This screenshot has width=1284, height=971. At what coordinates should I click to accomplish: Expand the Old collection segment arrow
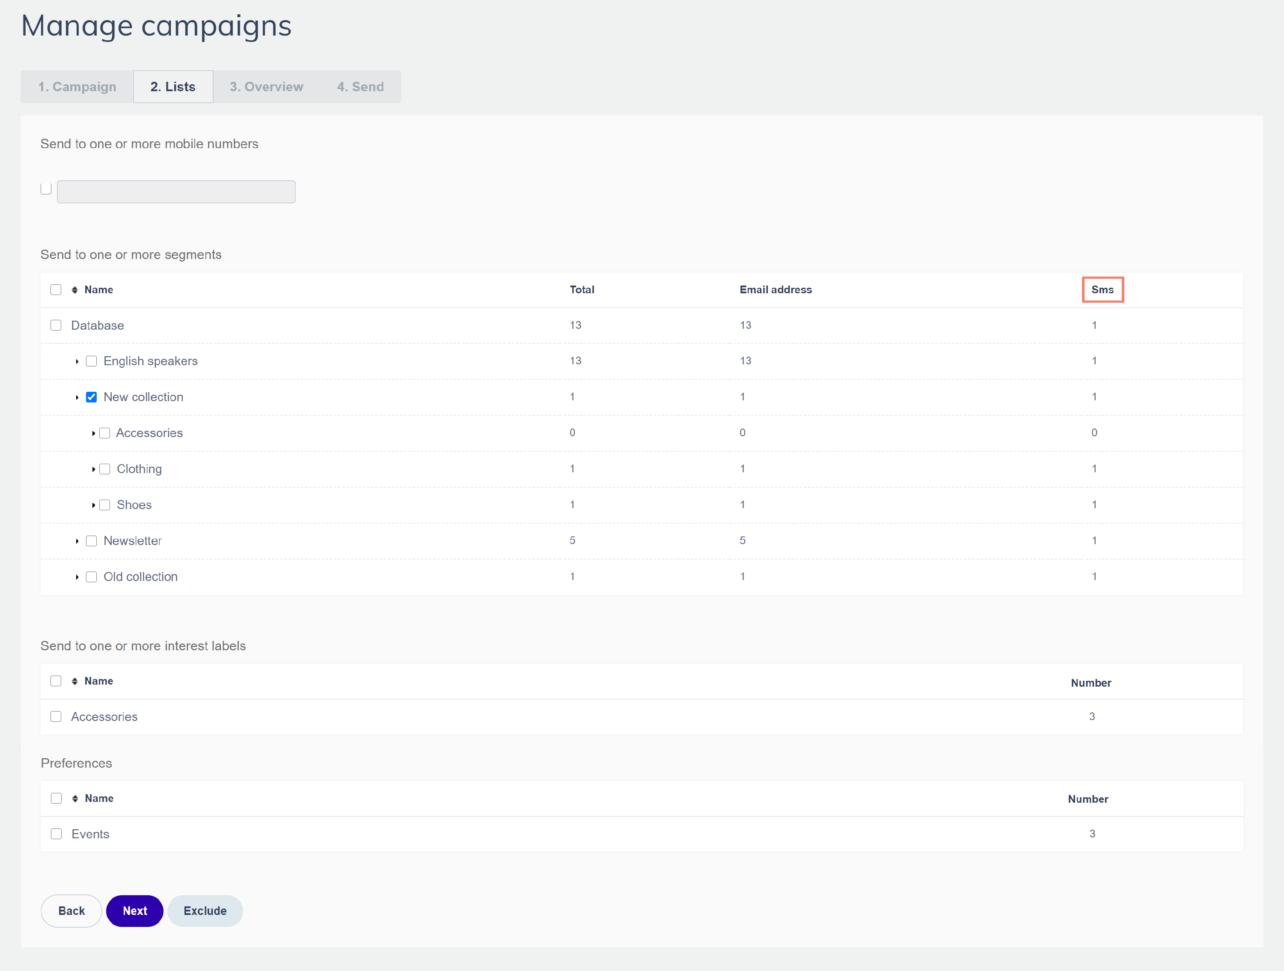77,578
